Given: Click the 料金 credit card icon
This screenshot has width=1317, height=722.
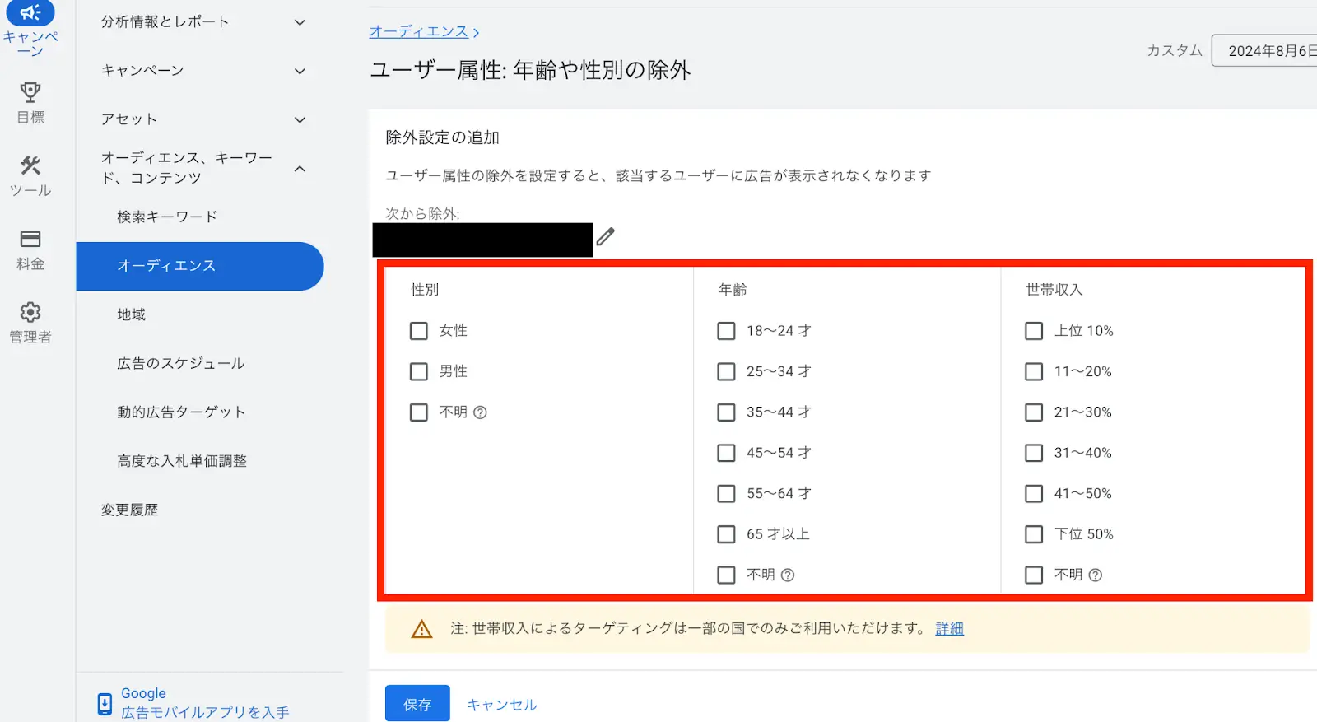Looking at the screenshot, I should click(x=30, y=239).
